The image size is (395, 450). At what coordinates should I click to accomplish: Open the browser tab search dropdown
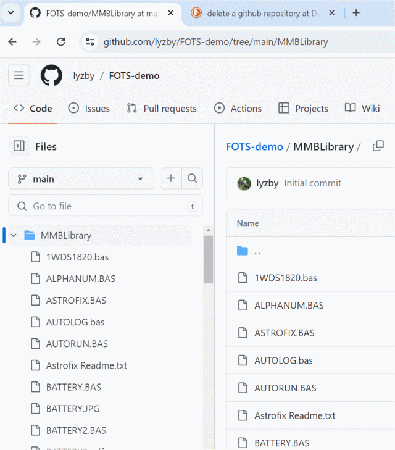10,13
